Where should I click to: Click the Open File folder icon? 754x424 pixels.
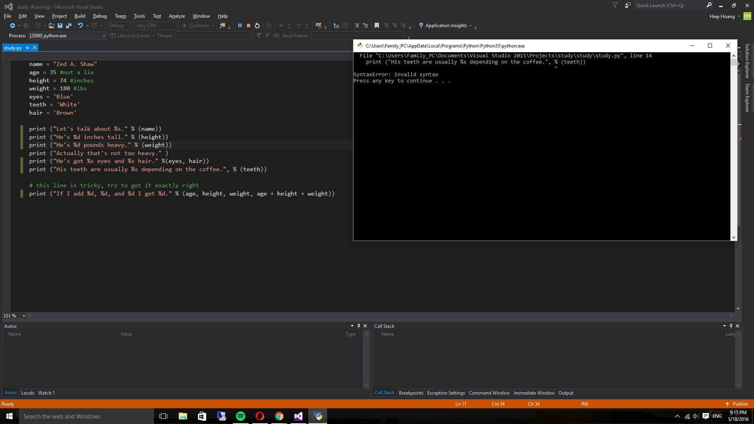51,26
